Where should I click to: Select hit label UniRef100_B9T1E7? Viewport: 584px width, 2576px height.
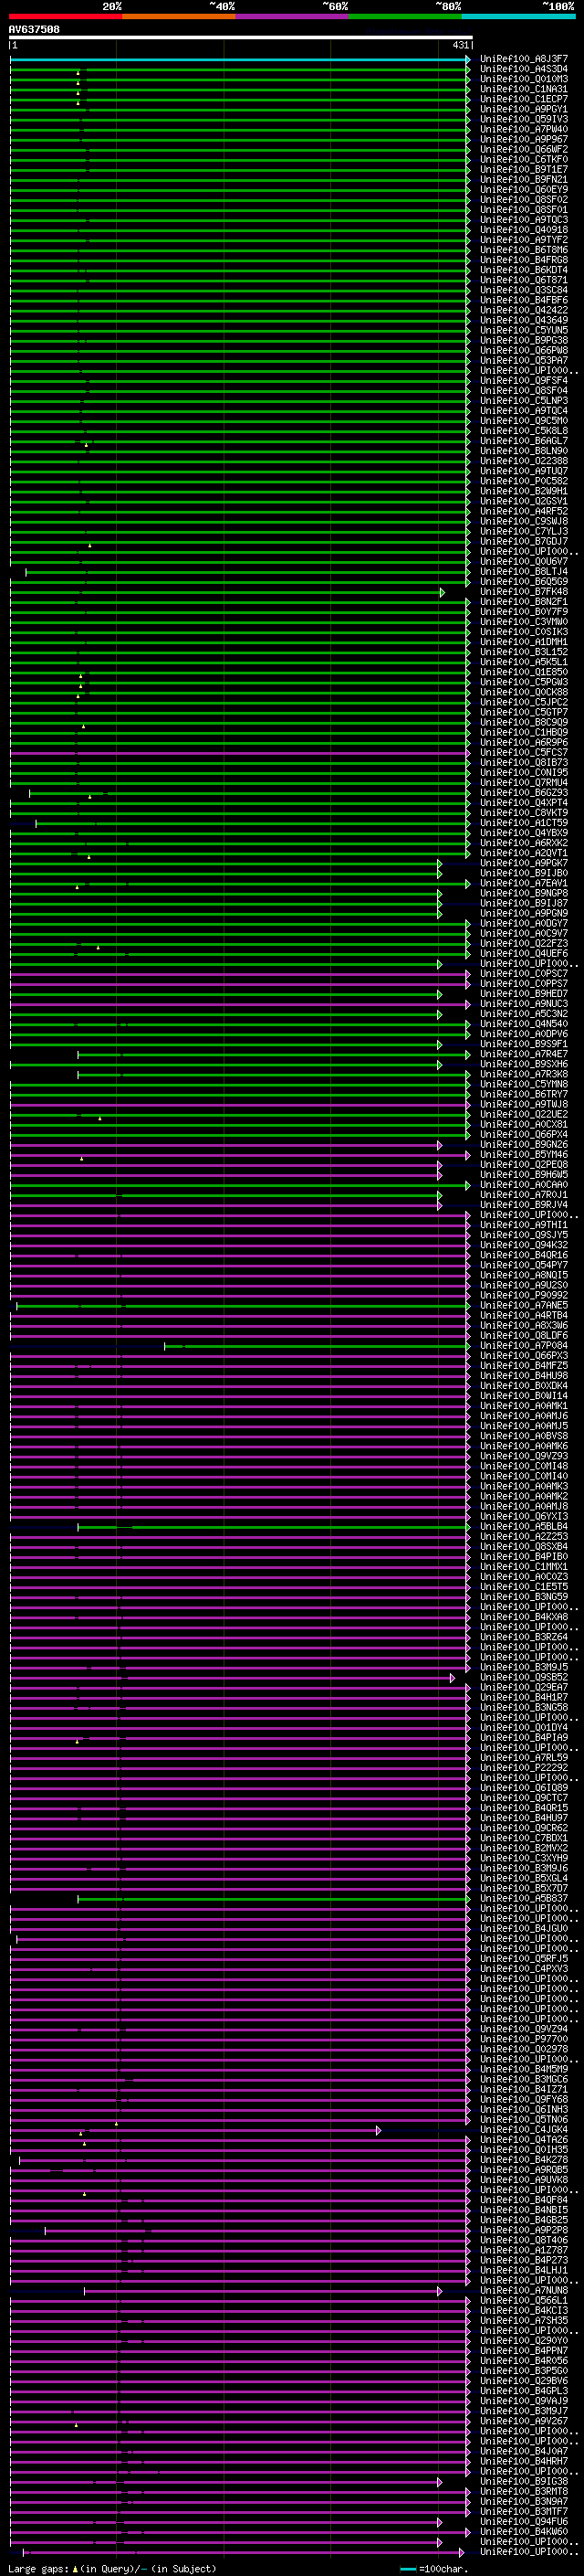(x=524, y=169)
